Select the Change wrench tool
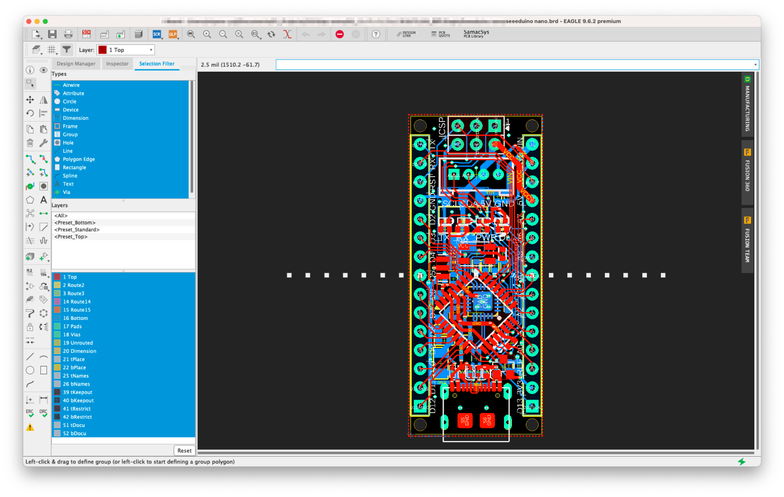The width and height of the screenshot is (784, 497). 44,143
